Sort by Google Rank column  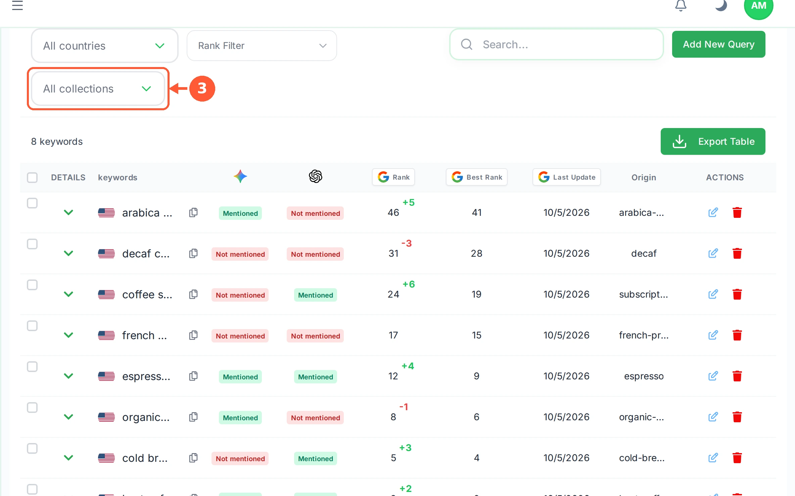(x=393, y=177)
